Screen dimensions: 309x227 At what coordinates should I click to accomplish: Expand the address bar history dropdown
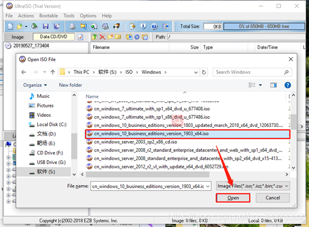pos(196,72)
